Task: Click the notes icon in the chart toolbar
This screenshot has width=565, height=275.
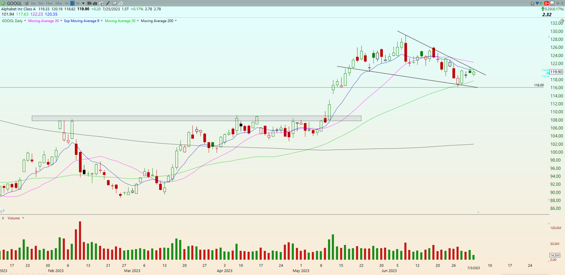Action: [x=114, y=3]
